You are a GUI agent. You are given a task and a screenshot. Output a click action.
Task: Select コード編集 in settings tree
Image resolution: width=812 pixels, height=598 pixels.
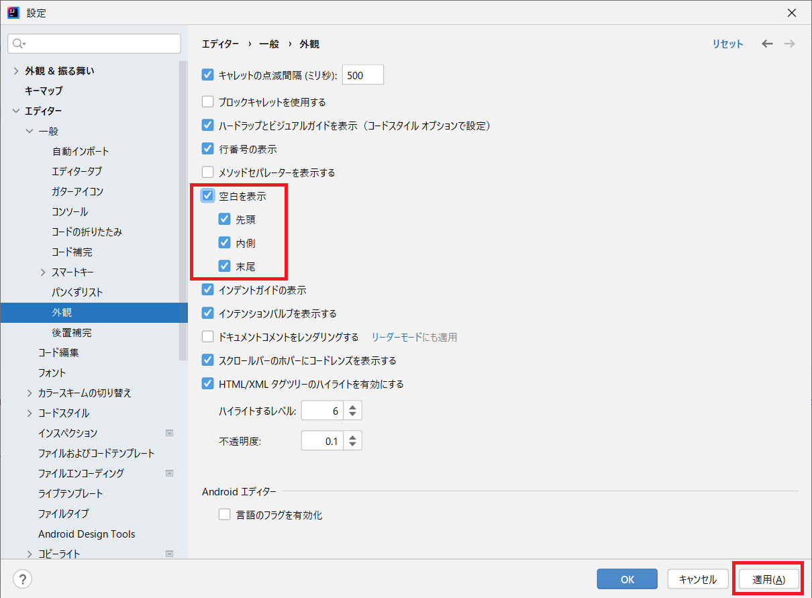(58, 352)
